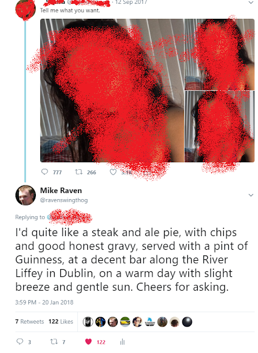Screen dimensions: 258x353
Task: View the 122 Likes list
Action: tap(61, 322)
